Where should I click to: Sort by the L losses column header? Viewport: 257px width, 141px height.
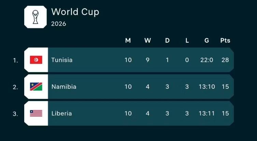[187, 40]
